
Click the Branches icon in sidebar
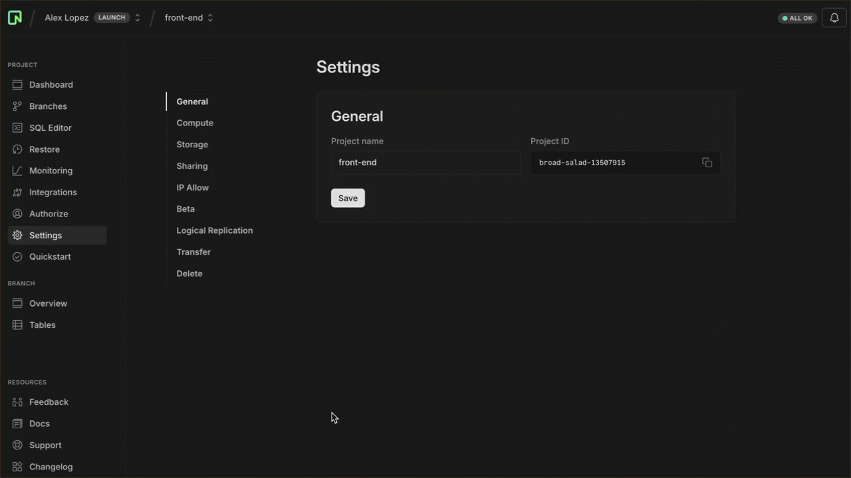pyautogui.click(x=17, y=106)
